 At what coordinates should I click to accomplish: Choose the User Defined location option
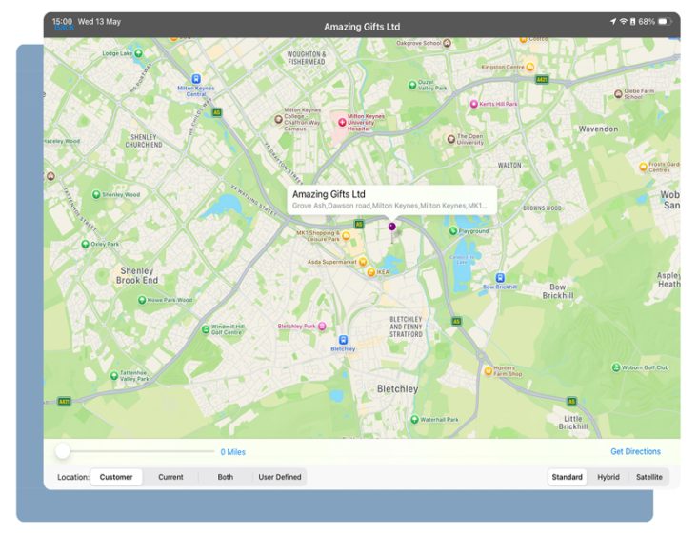tap(280, 477)
